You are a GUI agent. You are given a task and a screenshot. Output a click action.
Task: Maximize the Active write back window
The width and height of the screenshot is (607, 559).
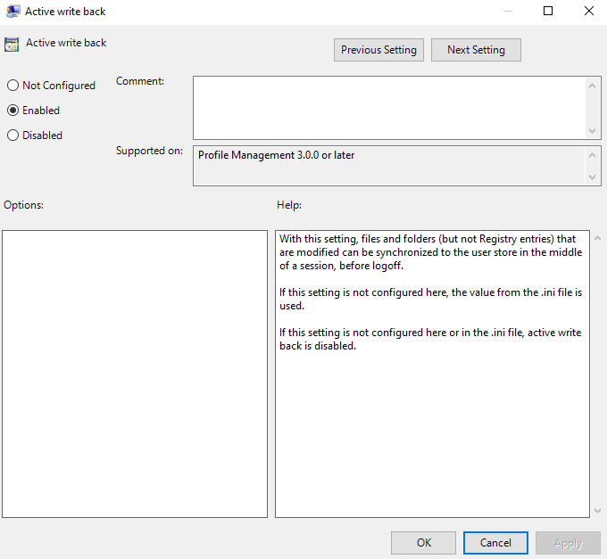(548, 12)
